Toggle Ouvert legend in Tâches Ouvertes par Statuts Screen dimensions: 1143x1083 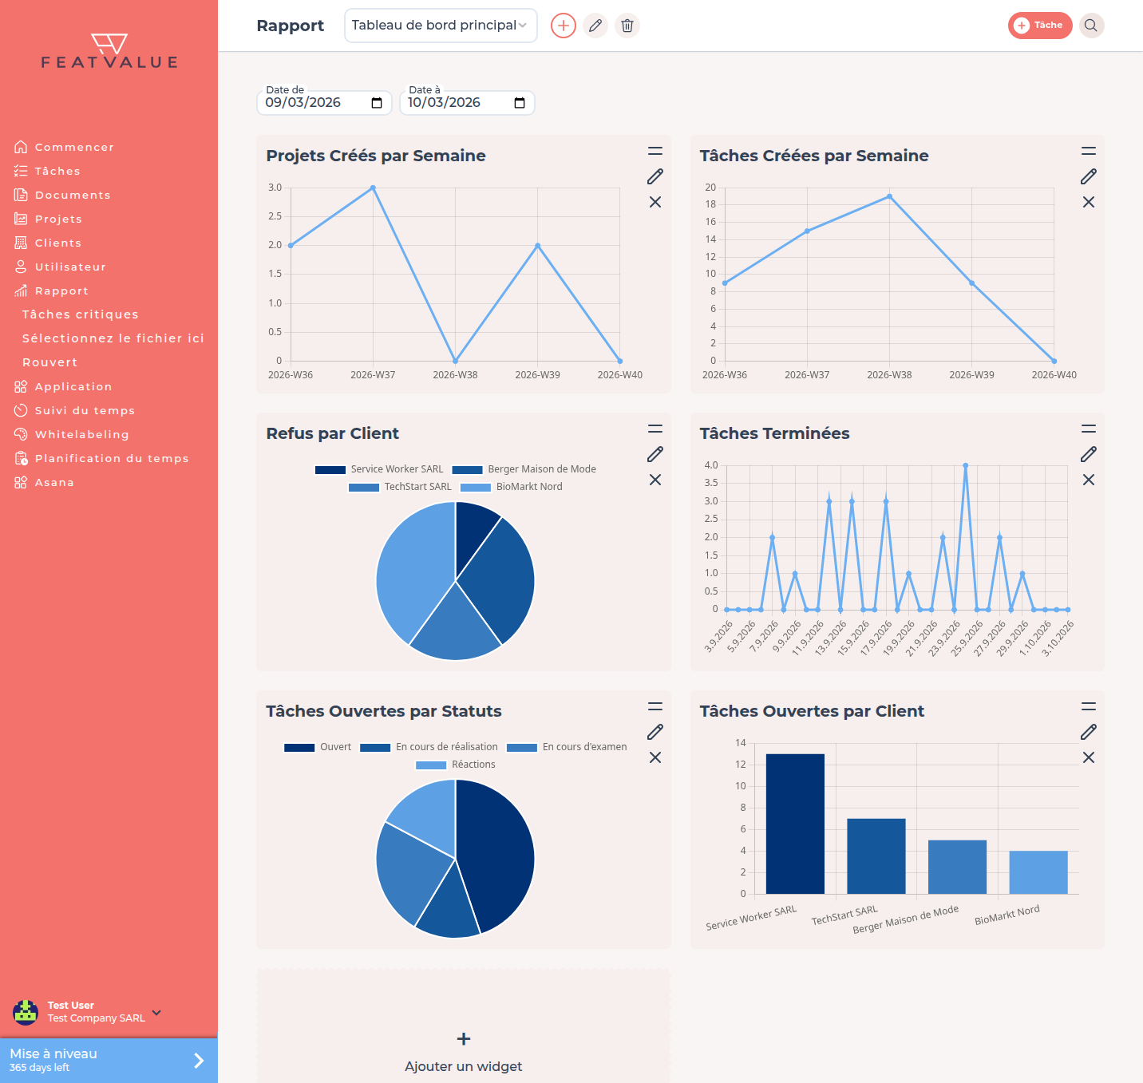(x=318, y=747)
